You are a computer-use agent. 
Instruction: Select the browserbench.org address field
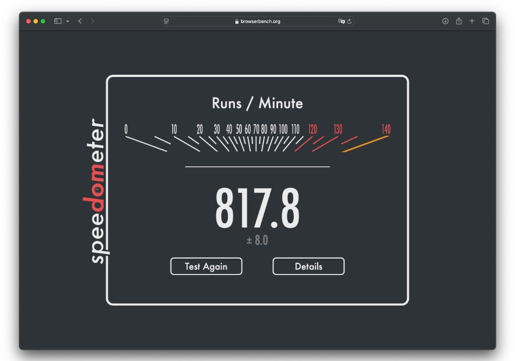pyautogui.click(x=257, y=21)
